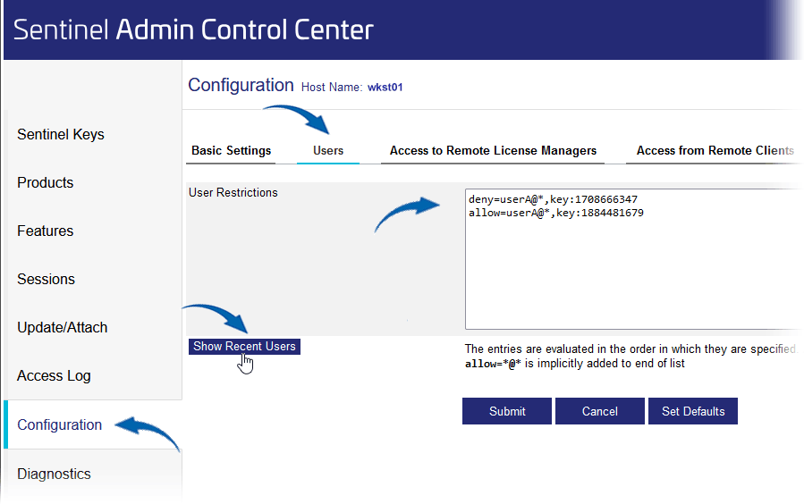The height and width of the screenshot is (504, 804).
Task: Cancel the configuration changes
Action: pyautogui.click(x=600, y=411)
